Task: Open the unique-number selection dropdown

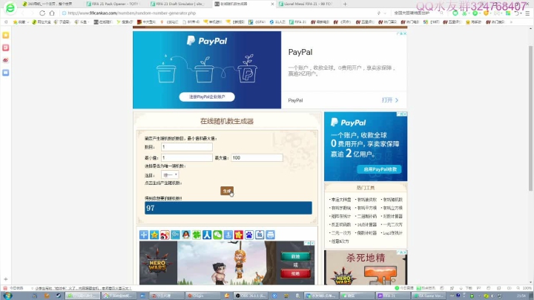Action: tap(170, 175)
